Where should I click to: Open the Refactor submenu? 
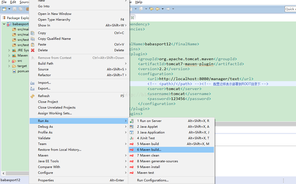point(79,75)
